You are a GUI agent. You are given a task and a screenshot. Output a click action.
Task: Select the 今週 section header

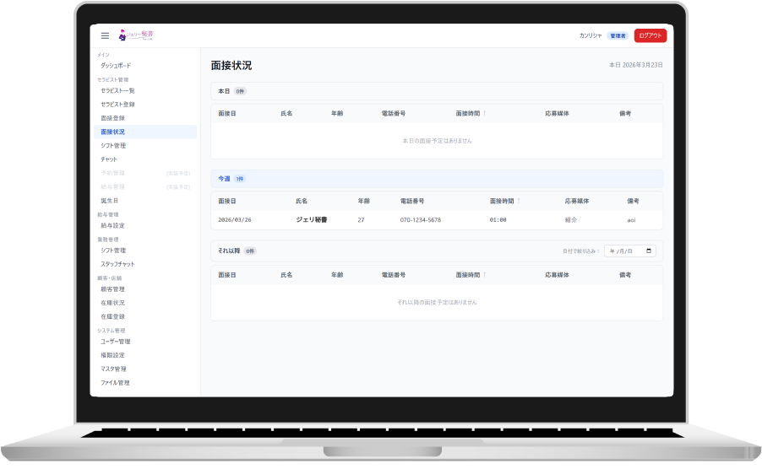tap(224, 179)
